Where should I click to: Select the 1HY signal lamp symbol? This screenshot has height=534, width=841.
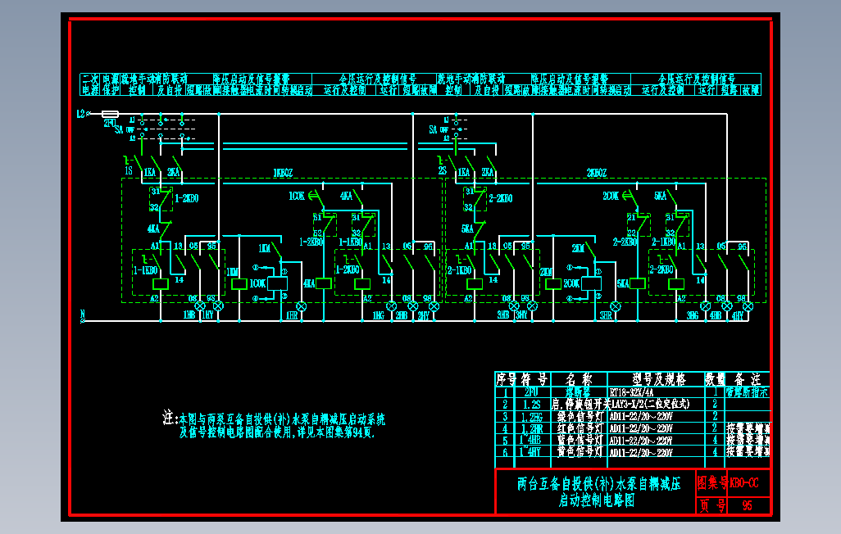coord(218,306)
